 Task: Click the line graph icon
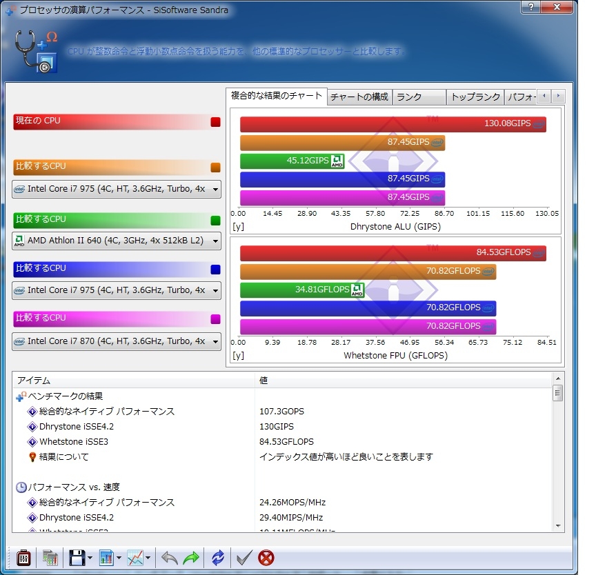click(135, 558)
